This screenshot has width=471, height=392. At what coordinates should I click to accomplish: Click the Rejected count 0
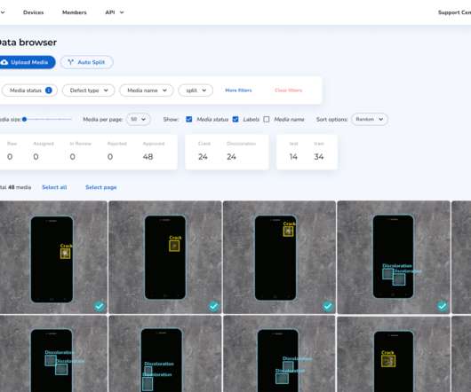[x=110, y=157]
